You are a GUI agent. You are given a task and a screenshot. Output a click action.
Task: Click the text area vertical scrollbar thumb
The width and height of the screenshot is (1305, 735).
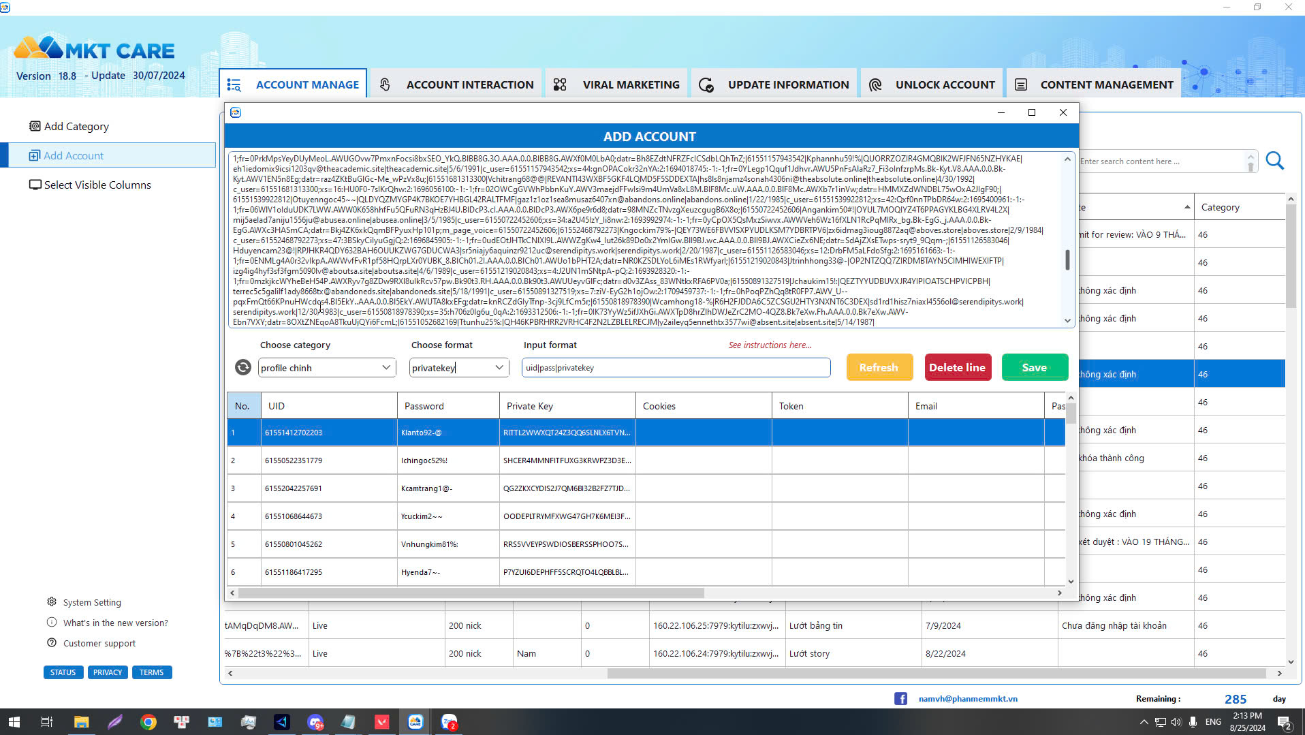[x=1067, y=259]
